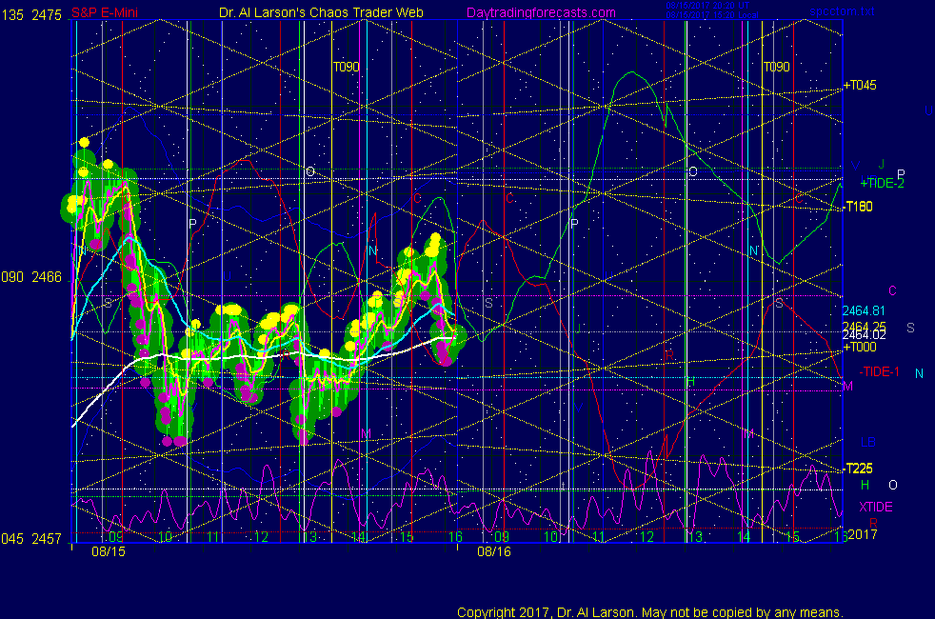Image resolution: width=935 pixels, height=619 pixels.
Task: Click the red R letter below XTIDE
Action: click(x=873, y=523)
